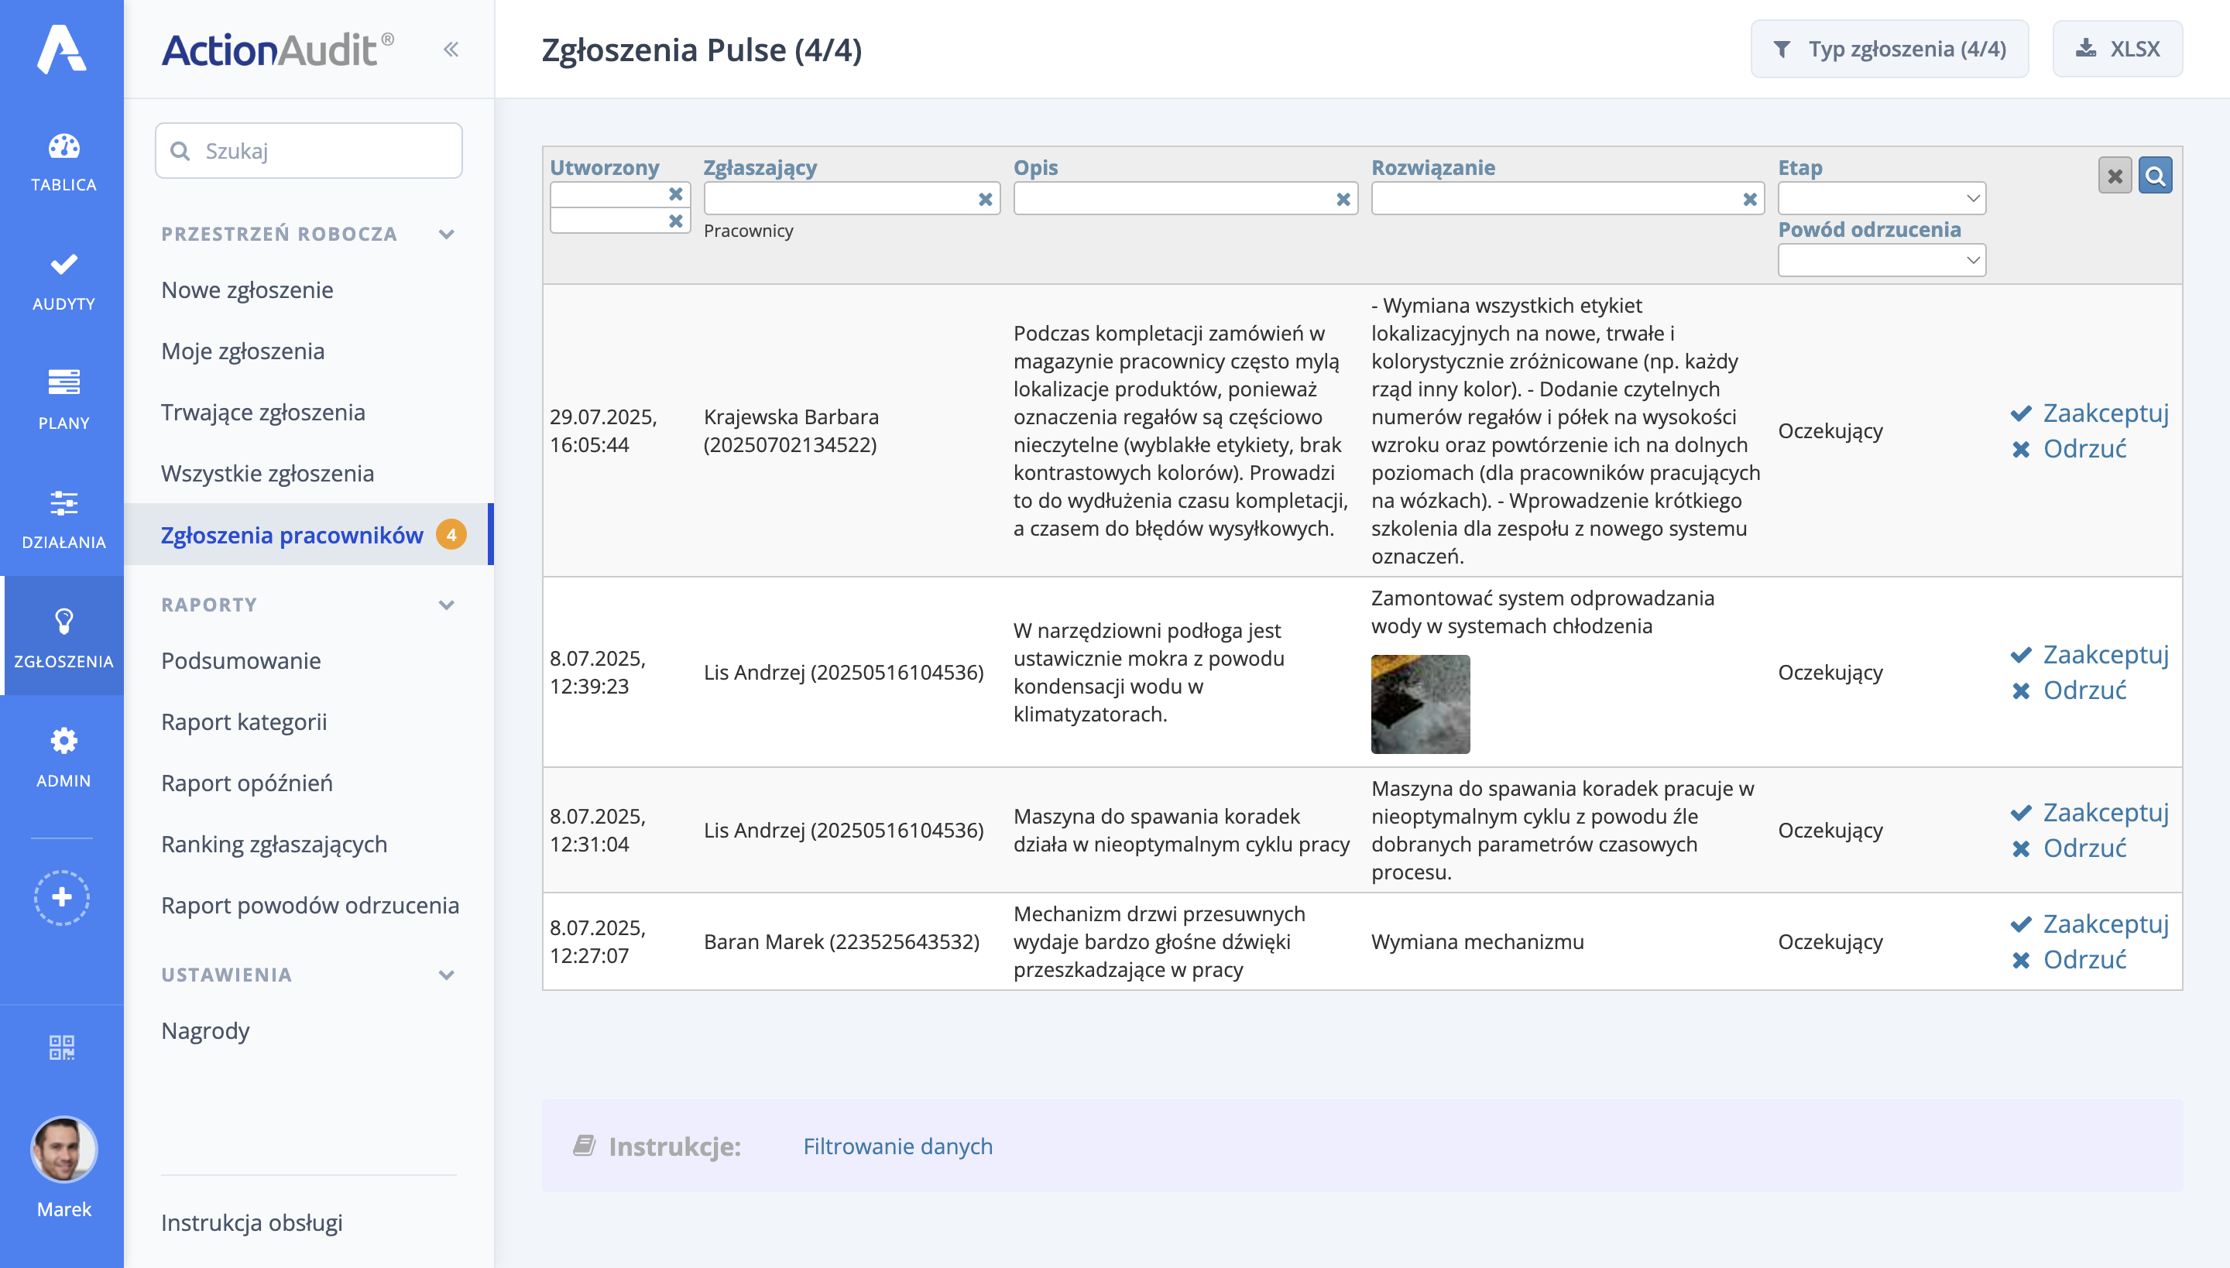Screen dimensions: 2230x1268
Task: Clear the Rozwiązanie filter field
Action: [x=1751, y=198]
